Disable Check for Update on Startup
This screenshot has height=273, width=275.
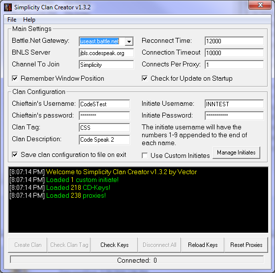click(145, 78)
